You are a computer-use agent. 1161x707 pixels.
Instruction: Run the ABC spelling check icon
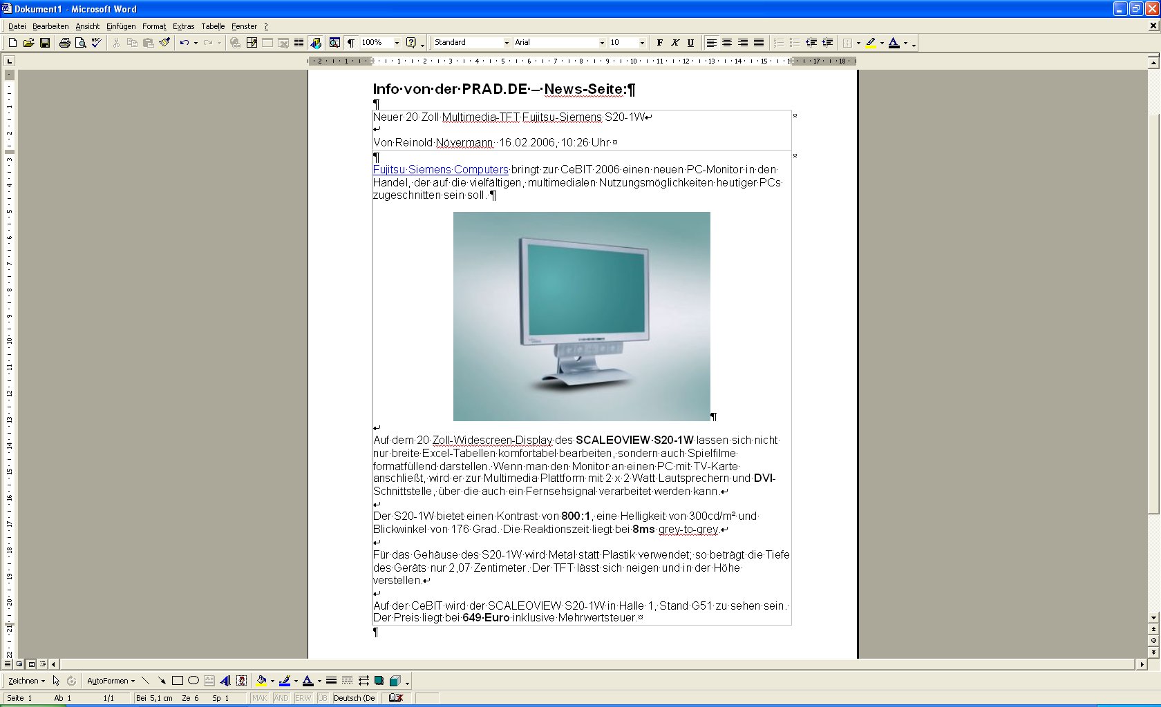click(96, 43)
